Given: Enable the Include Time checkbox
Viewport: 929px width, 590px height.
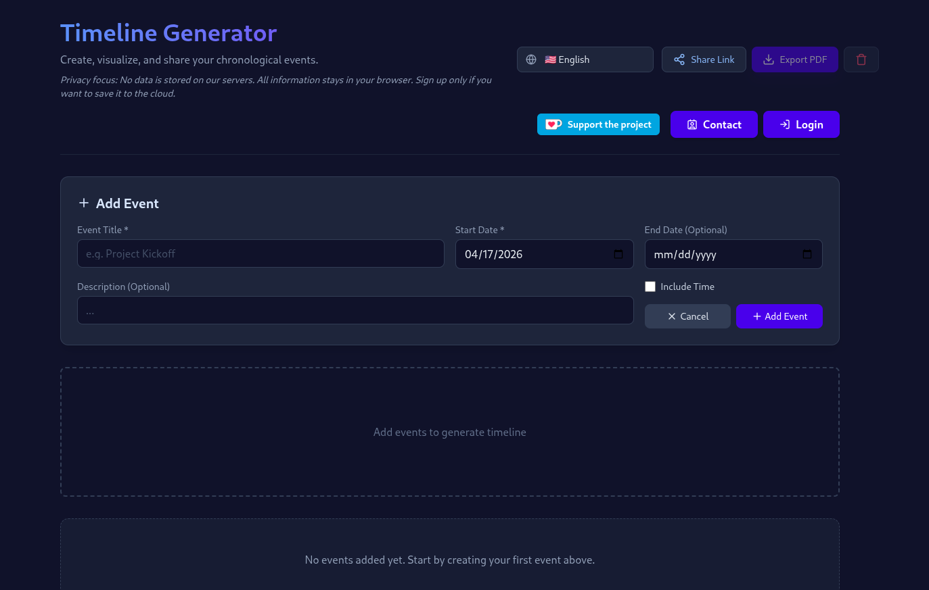Looking at the screenshot, I should pyautogui.click(x=650, y=287).
